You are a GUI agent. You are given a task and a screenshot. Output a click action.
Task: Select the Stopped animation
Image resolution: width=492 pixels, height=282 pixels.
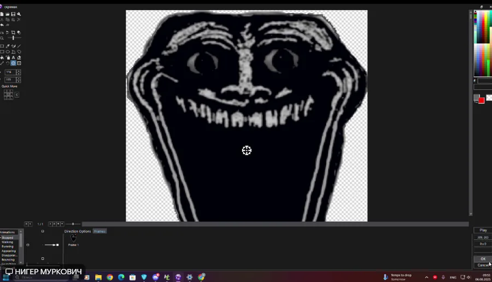7,238
